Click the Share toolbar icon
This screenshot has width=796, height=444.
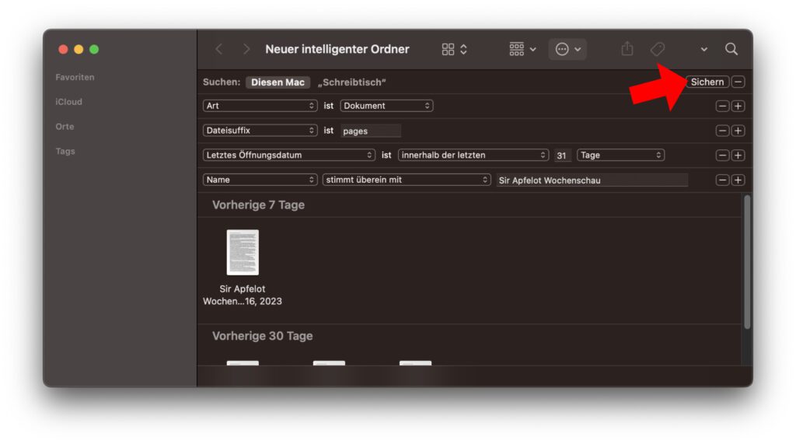(x=627, y=49)
